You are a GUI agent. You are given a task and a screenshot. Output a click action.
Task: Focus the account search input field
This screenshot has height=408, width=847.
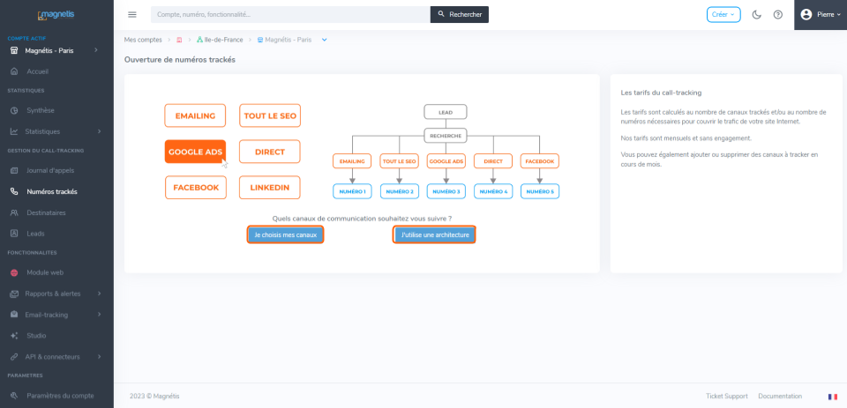tap(290, 15)
